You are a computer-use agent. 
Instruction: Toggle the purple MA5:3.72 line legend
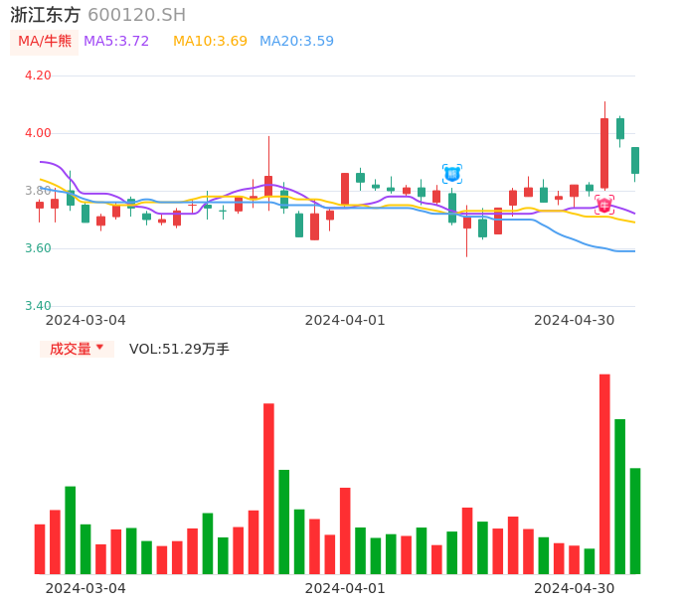tap(116, 42)
